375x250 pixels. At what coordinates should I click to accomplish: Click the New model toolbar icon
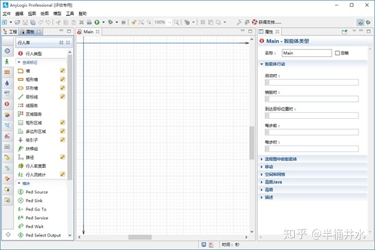tap(5, 22)
